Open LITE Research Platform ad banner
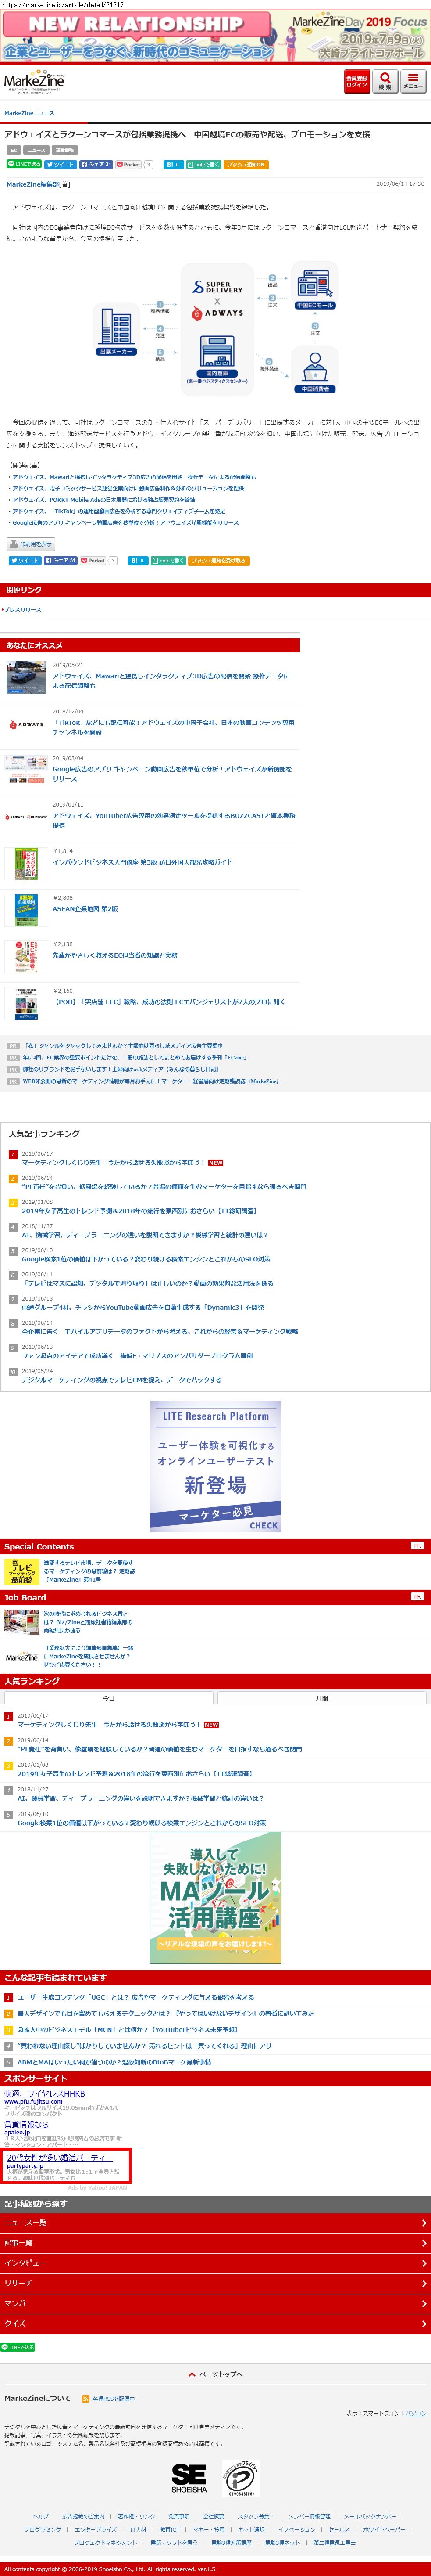The height and width of the screenshot is (2576, 431). point(216,1466)
